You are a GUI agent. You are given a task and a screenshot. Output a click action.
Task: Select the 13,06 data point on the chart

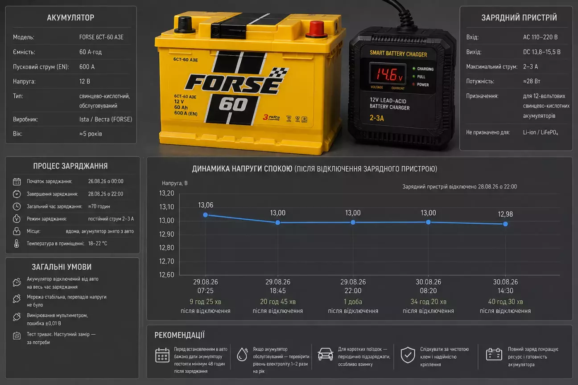coord(205,215)
